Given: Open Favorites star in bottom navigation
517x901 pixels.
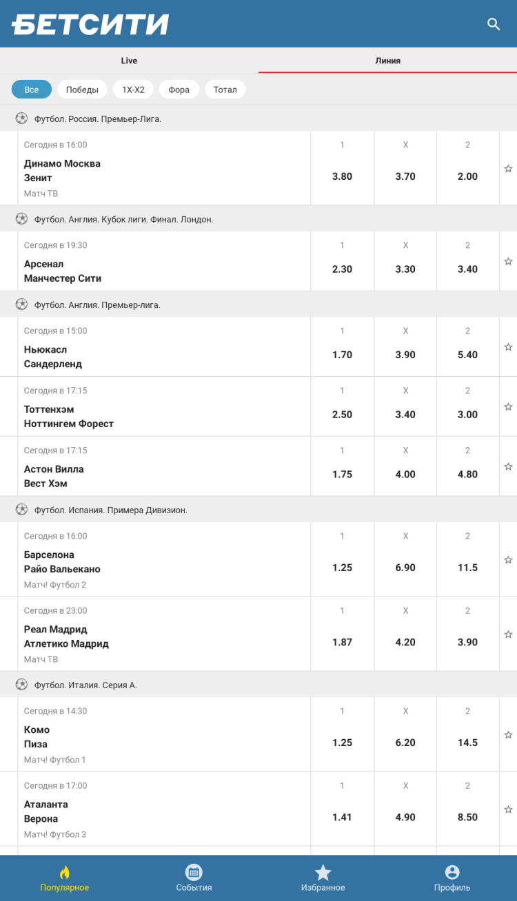Looking at the screenshot, I should (323, 872).
